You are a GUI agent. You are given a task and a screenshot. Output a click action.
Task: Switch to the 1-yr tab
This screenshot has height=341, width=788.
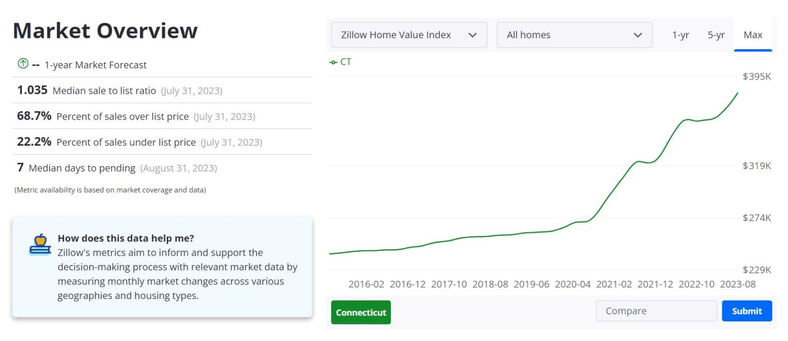(x=681, y=35)
